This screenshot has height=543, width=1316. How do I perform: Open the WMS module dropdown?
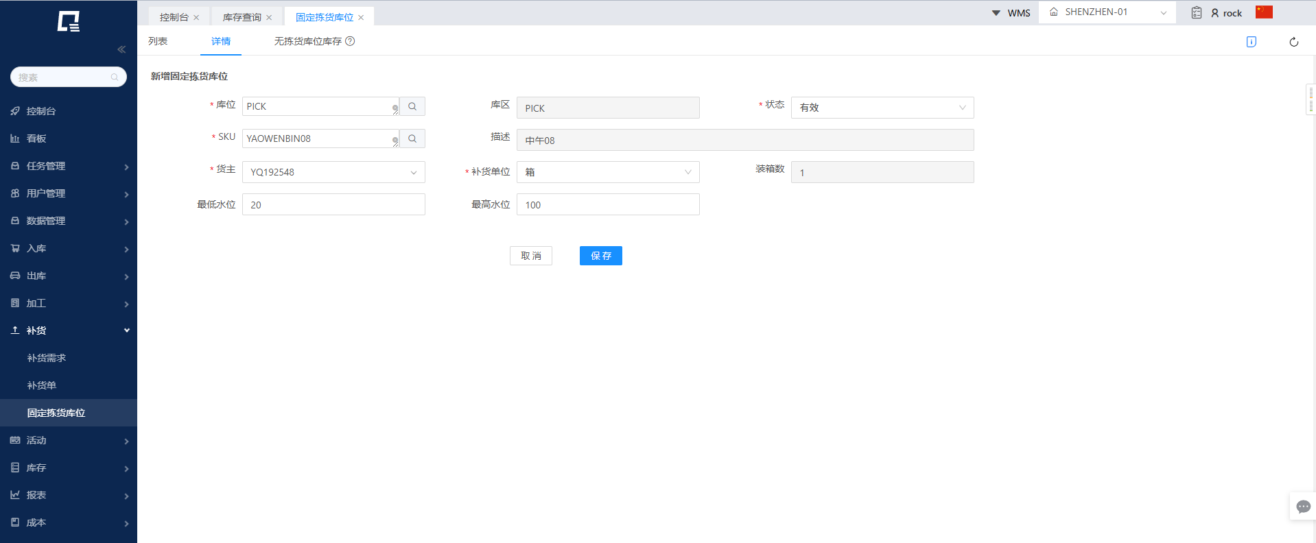1011,13
